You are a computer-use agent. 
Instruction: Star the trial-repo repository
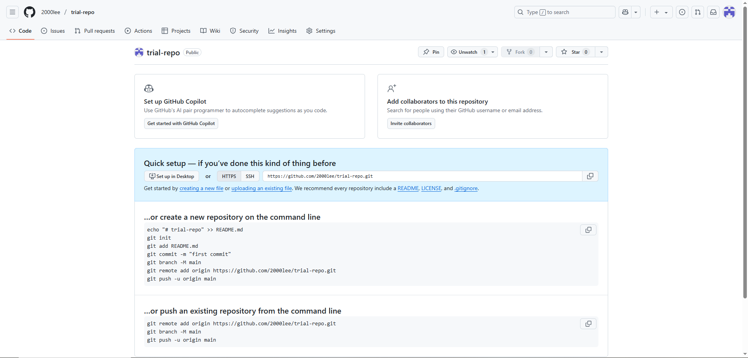(575, 52)
